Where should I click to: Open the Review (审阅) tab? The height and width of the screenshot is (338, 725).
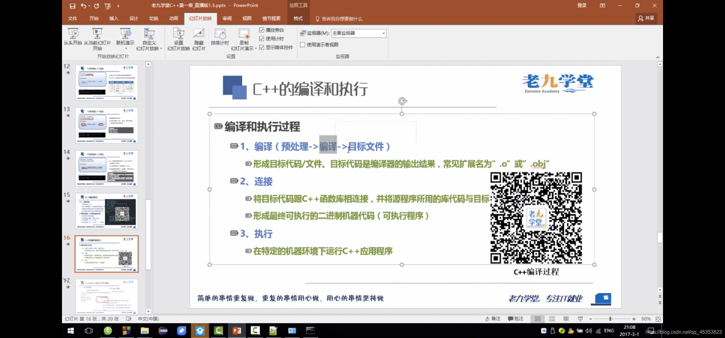point(227,18)
